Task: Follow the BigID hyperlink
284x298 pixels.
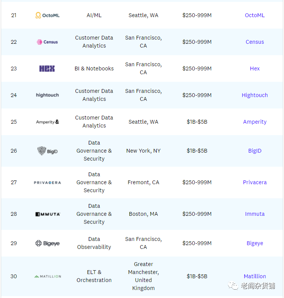Action: tap(255, 151)
